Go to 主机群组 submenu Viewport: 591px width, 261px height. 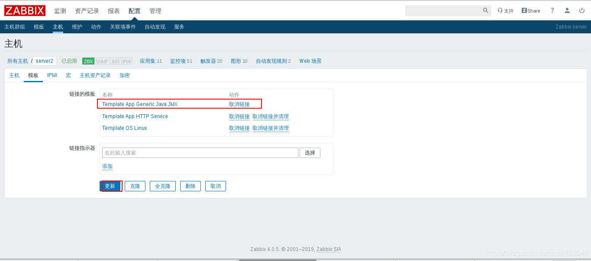tap(15, 27)
